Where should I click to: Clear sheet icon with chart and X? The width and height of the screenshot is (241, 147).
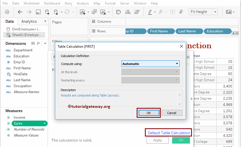coord(103,12)
